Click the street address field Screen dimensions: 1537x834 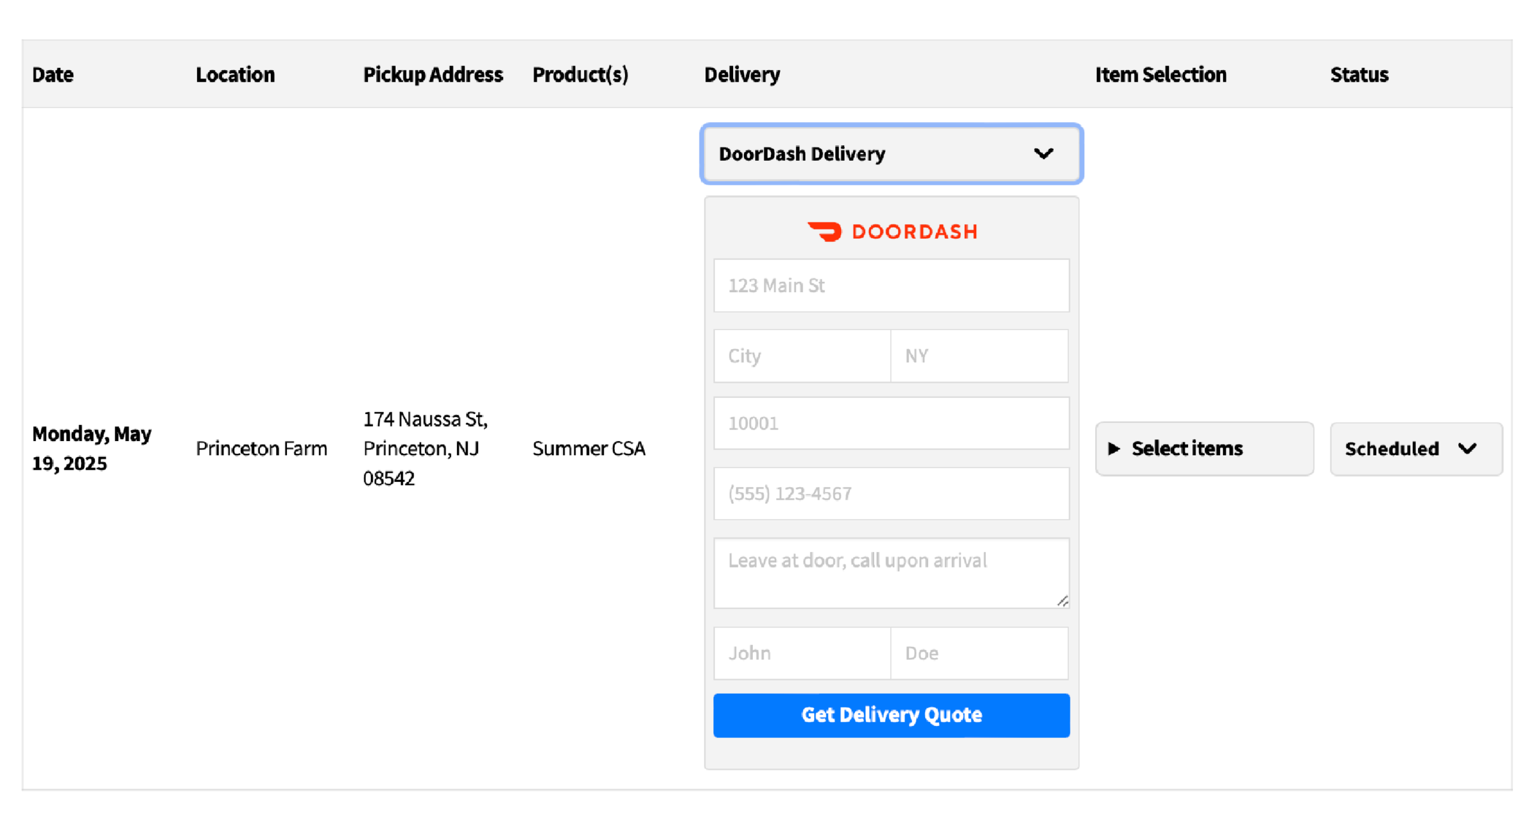coord(891,285)
